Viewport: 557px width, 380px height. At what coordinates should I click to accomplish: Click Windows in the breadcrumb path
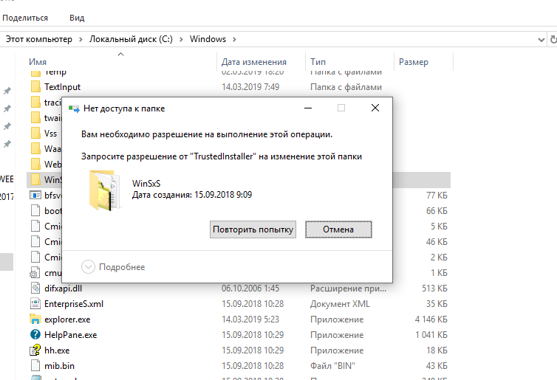pos(208,39)
